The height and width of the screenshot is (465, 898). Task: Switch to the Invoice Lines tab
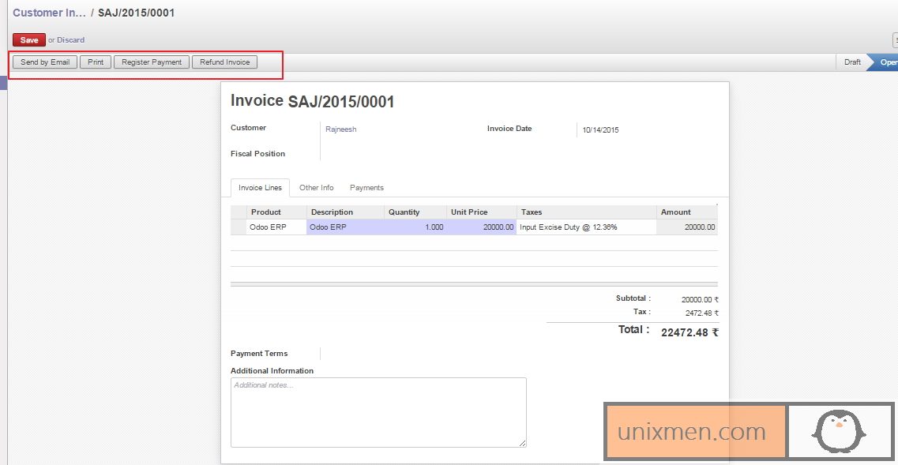[260, 188]
